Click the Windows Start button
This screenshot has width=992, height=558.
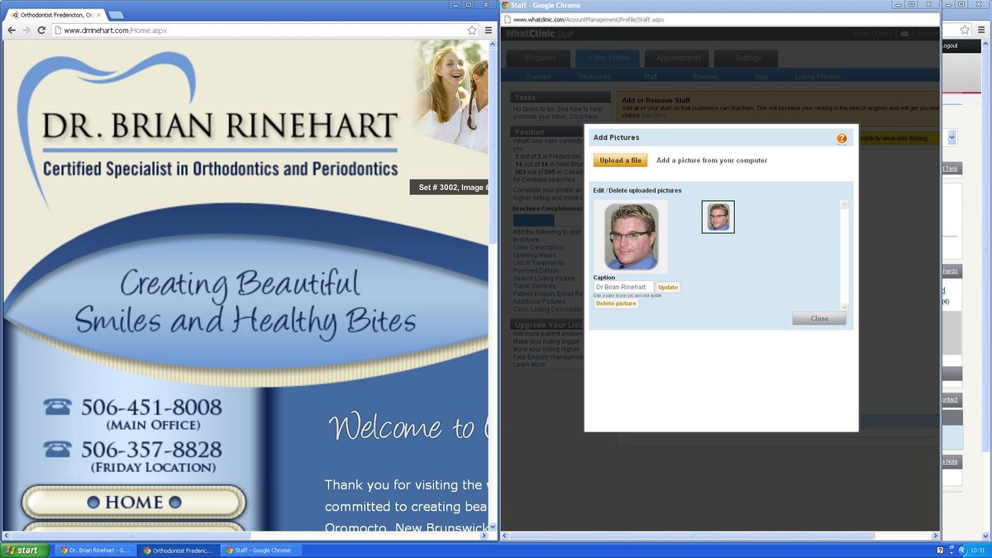point(22,549)
